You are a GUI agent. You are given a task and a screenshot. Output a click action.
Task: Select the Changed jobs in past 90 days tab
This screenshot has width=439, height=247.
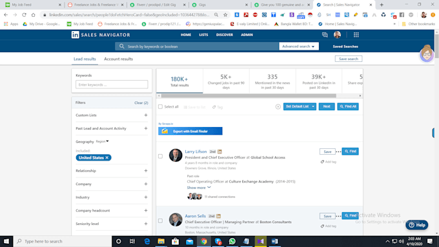pyautogui.click(x=226, y=81)
